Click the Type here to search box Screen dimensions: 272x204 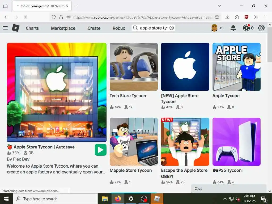55,199
